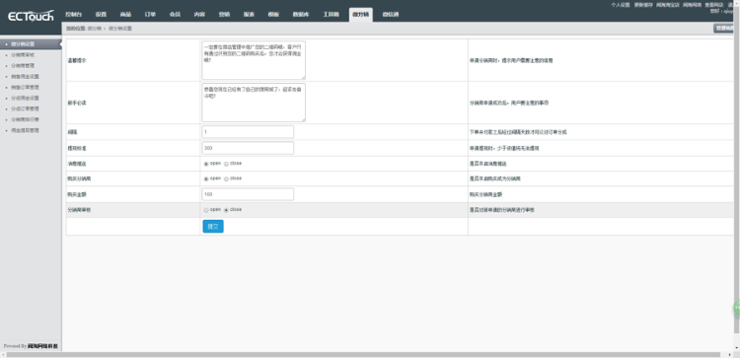The width and height of the screenshot is (740, 358).
Task: Open 分成佣金设置 in the sidebar
Action: pyautogui.click(x=25, y=98)
